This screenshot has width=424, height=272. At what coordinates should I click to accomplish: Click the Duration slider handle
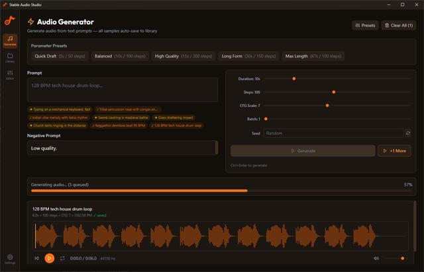pyautogui.click(x=294, y=79)
